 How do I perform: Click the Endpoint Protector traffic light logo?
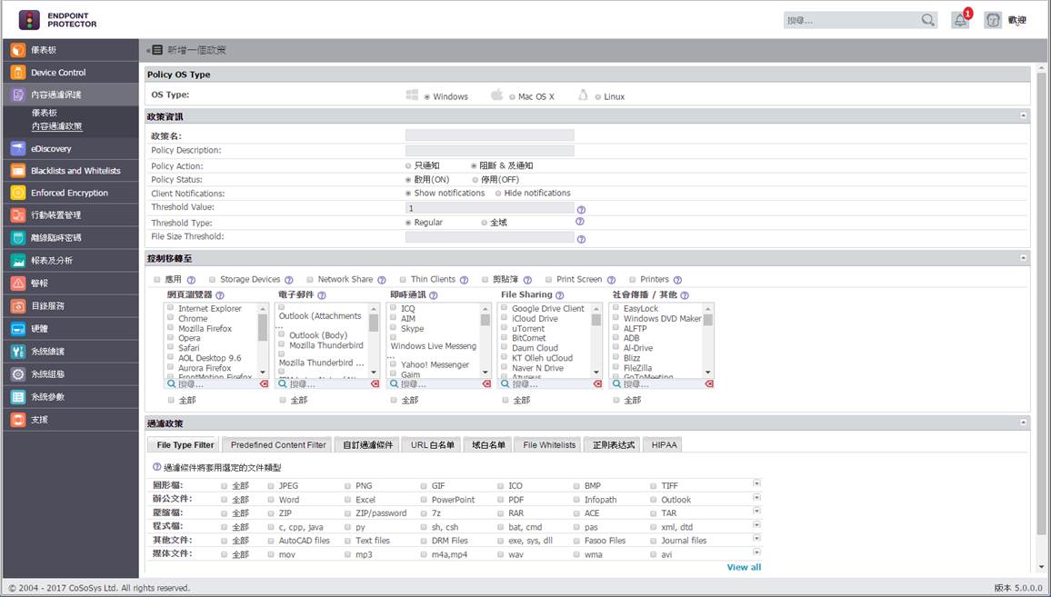pos(29,20)
